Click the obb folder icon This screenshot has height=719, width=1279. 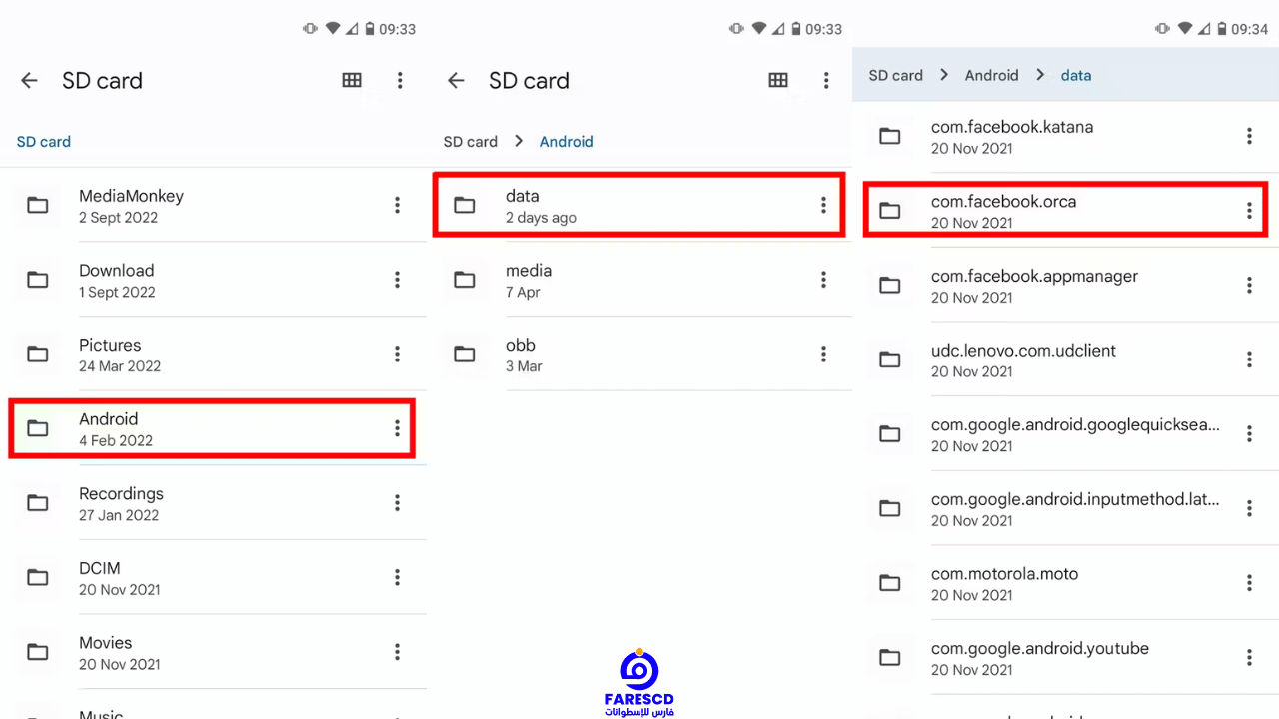click(465, 355)
